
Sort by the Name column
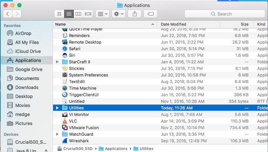click(105, 24)
